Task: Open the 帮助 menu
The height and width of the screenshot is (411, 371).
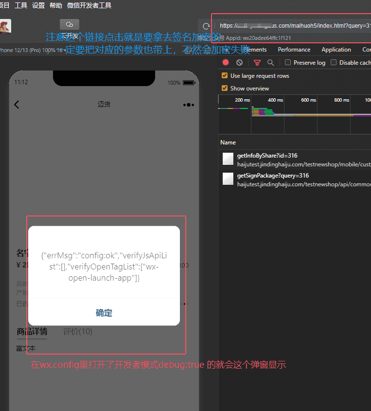Action: [56, 5]
